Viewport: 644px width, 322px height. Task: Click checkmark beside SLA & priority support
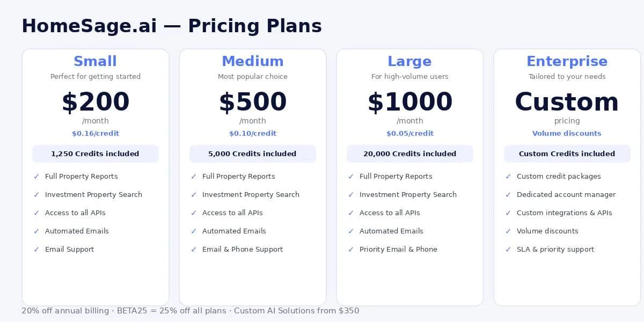coord(508,250)
